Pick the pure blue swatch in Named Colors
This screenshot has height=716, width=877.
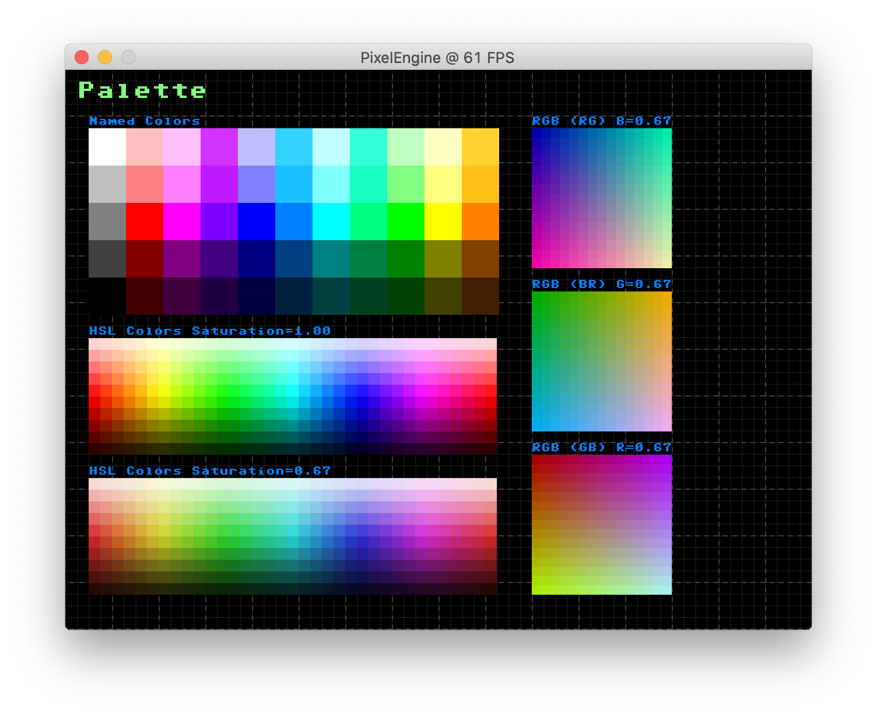[257, 222]
